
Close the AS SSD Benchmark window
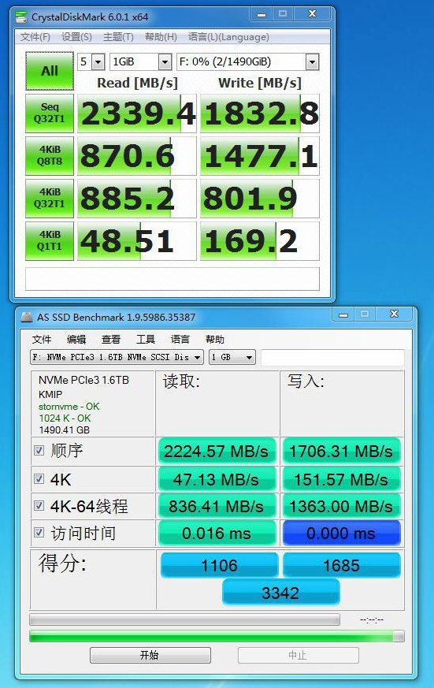[394, 314]
